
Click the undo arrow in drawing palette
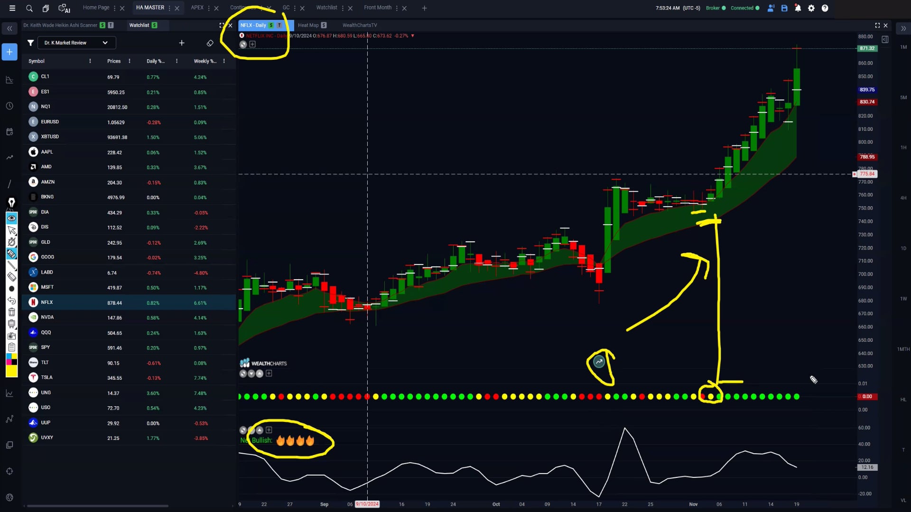coord(11,301)
